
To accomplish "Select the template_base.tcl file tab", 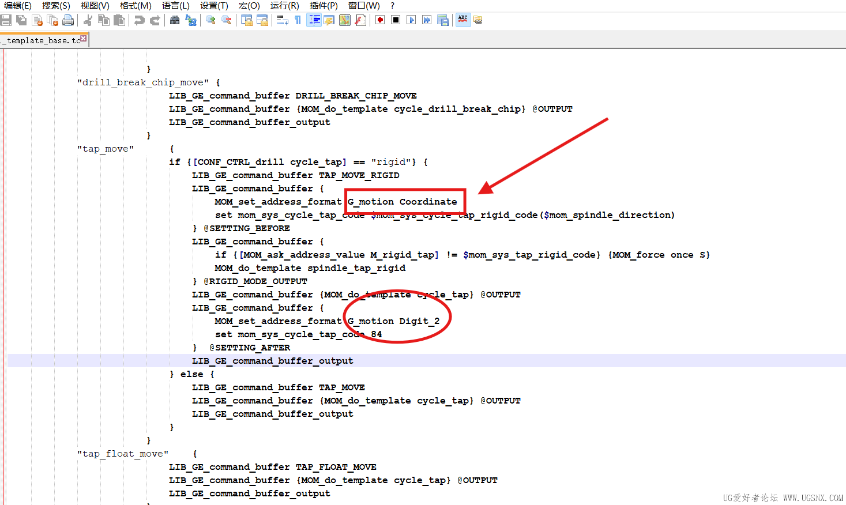I will coord(40,40).
